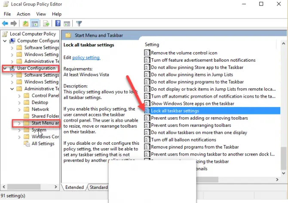The image size is (288, 203).
Task: Select Turn off automatic promotion of notification icons
Action: [x=213, y=96]
